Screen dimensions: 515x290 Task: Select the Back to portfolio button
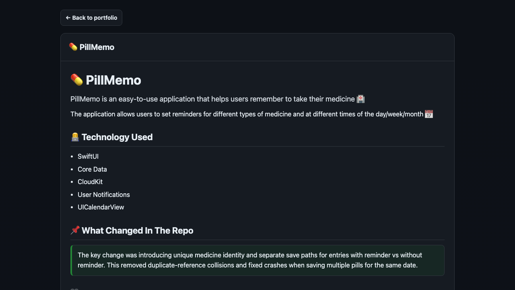point(91,18)
